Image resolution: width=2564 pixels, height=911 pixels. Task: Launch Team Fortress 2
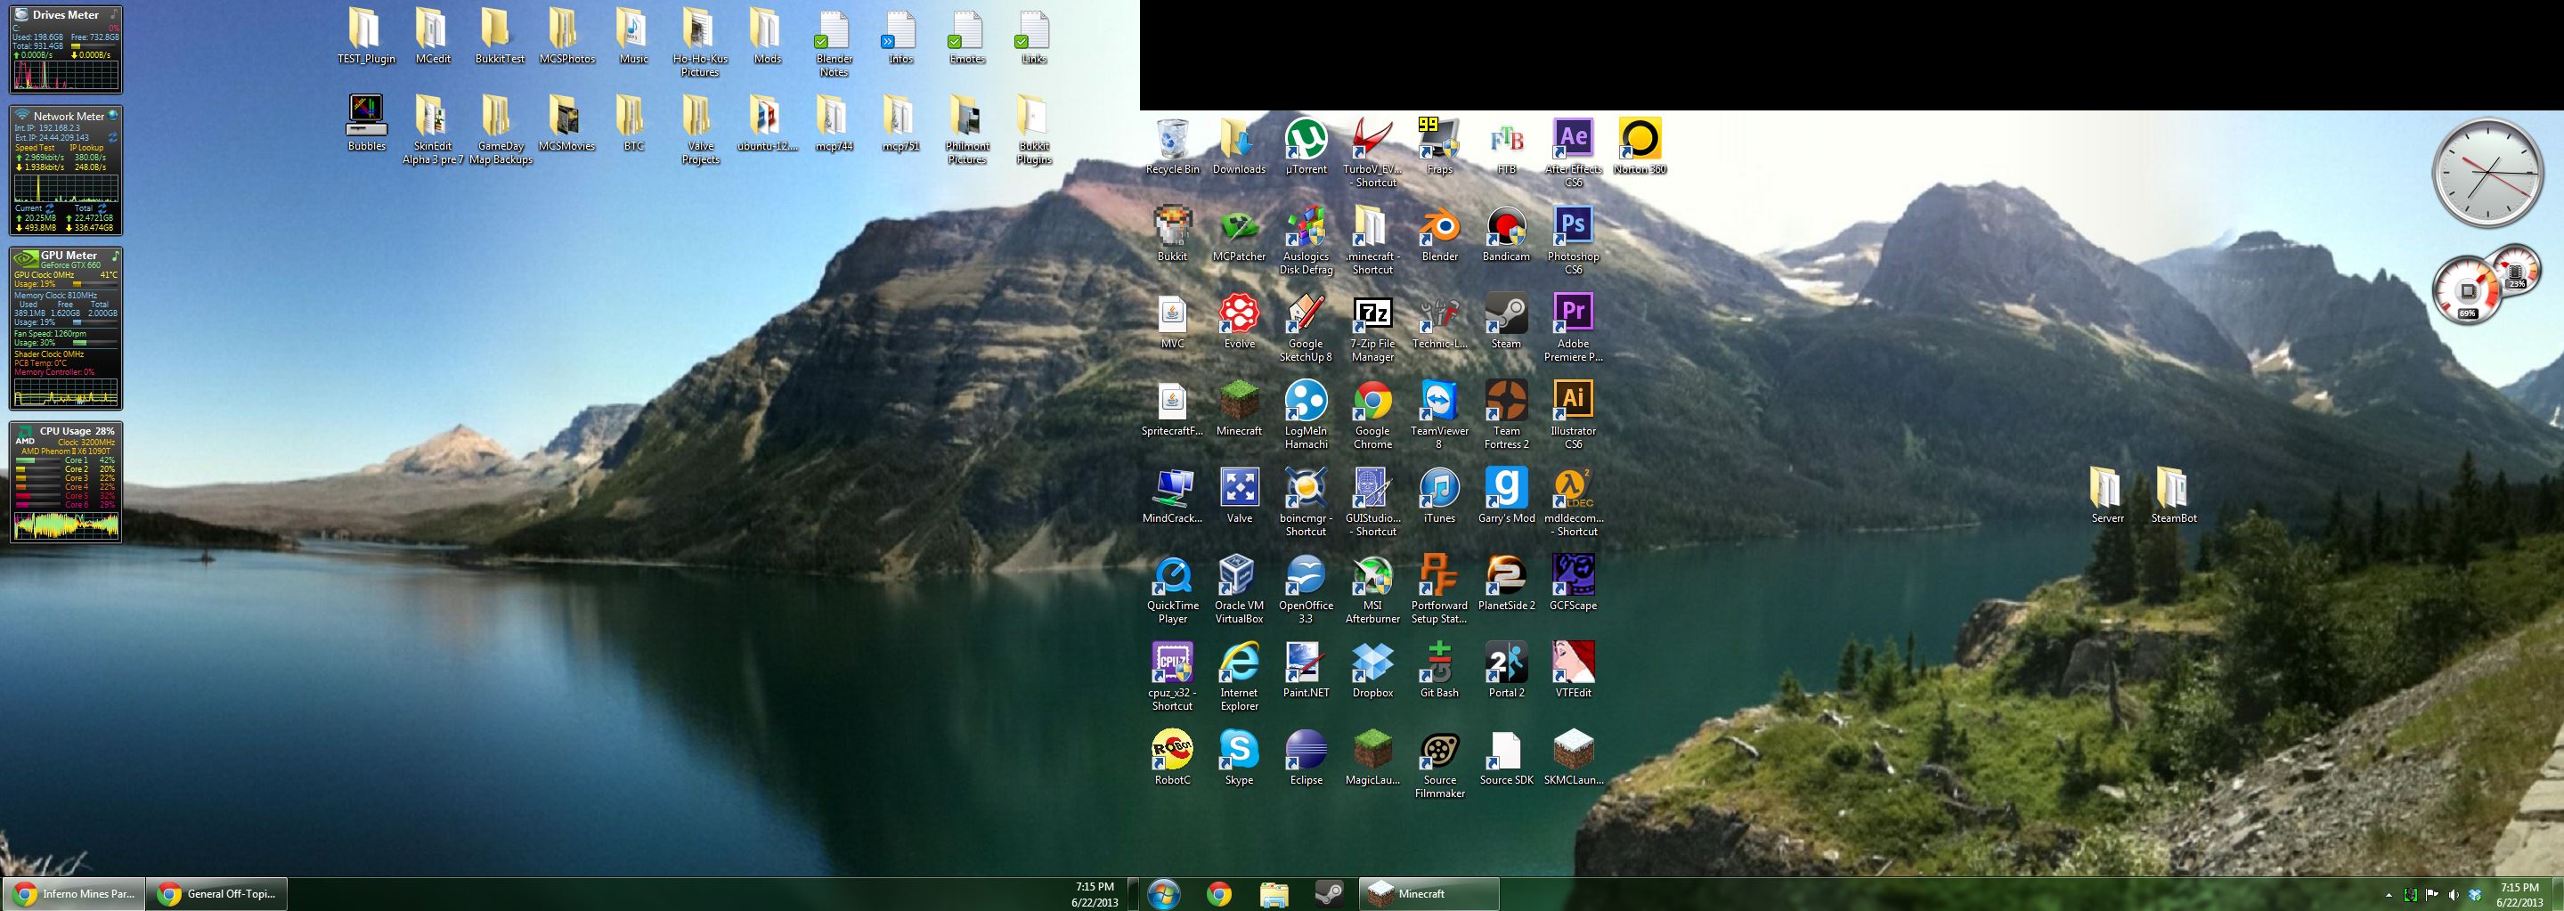point(1506,414)
